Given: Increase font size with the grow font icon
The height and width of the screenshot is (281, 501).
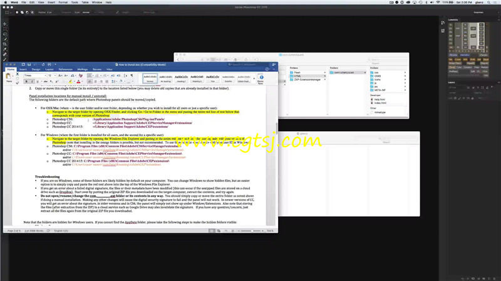Looking at the screenshot, I should point(60,76).
